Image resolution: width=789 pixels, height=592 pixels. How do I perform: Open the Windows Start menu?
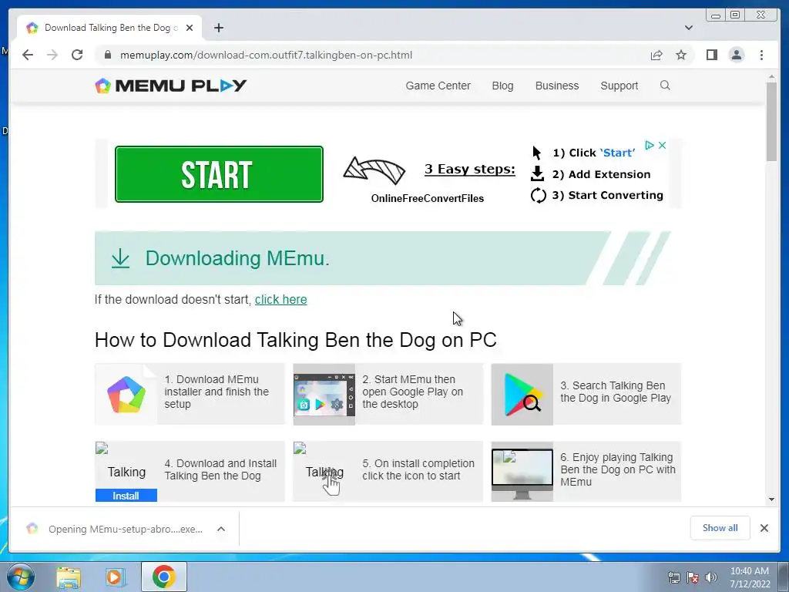coord(21,577)
